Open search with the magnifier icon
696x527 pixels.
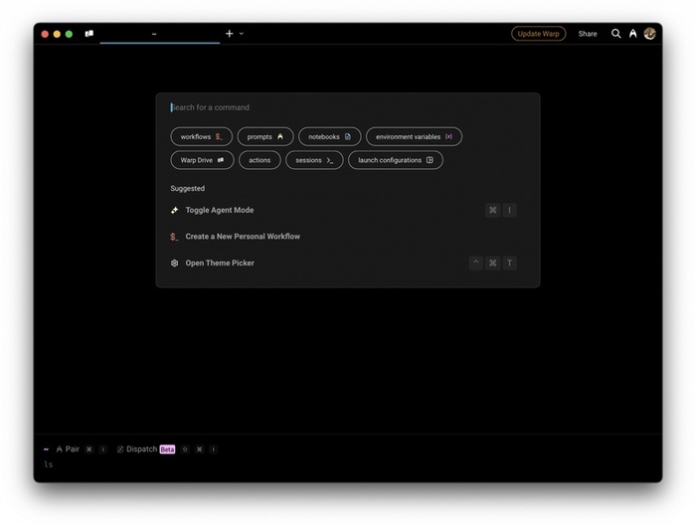click(615, 34)
